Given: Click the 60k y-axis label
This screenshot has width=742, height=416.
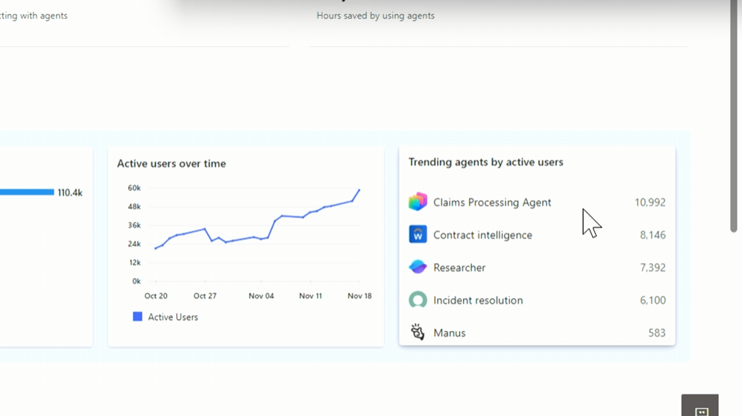Looking at the screenshot, I should click(x=134, y=188).
